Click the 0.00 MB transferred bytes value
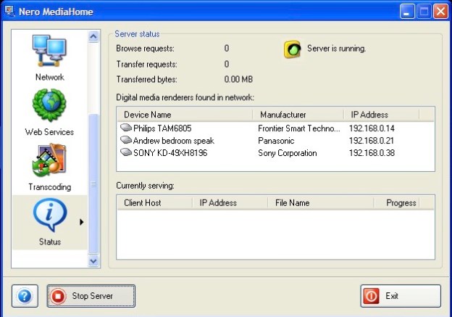452x317 pixels. pyautogui.click(x=238, y=79)
